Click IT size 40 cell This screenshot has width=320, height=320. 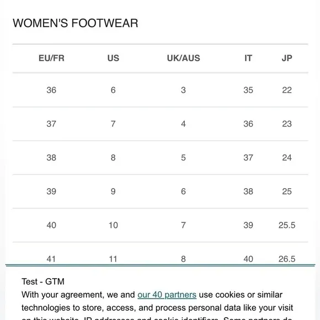point(248,259)
